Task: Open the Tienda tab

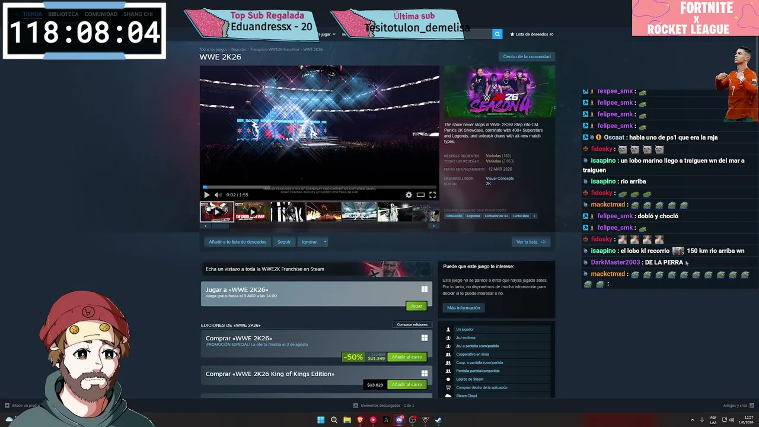Action: (33, 14)
